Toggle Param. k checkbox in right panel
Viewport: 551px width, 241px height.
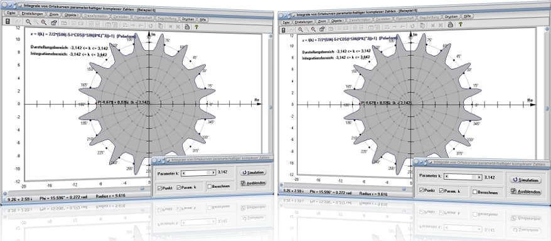tap(442, 191)
